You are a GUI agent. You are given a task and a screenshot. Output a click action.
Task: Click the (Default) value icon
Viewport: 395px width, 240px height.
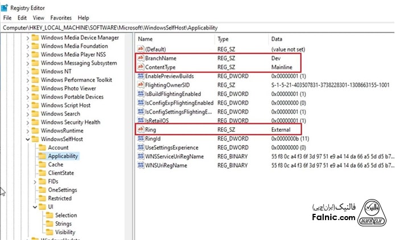(x=141, y=49)
